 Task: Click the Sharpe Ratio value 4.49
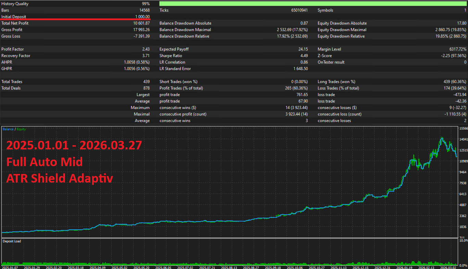(x=304, y=56)
